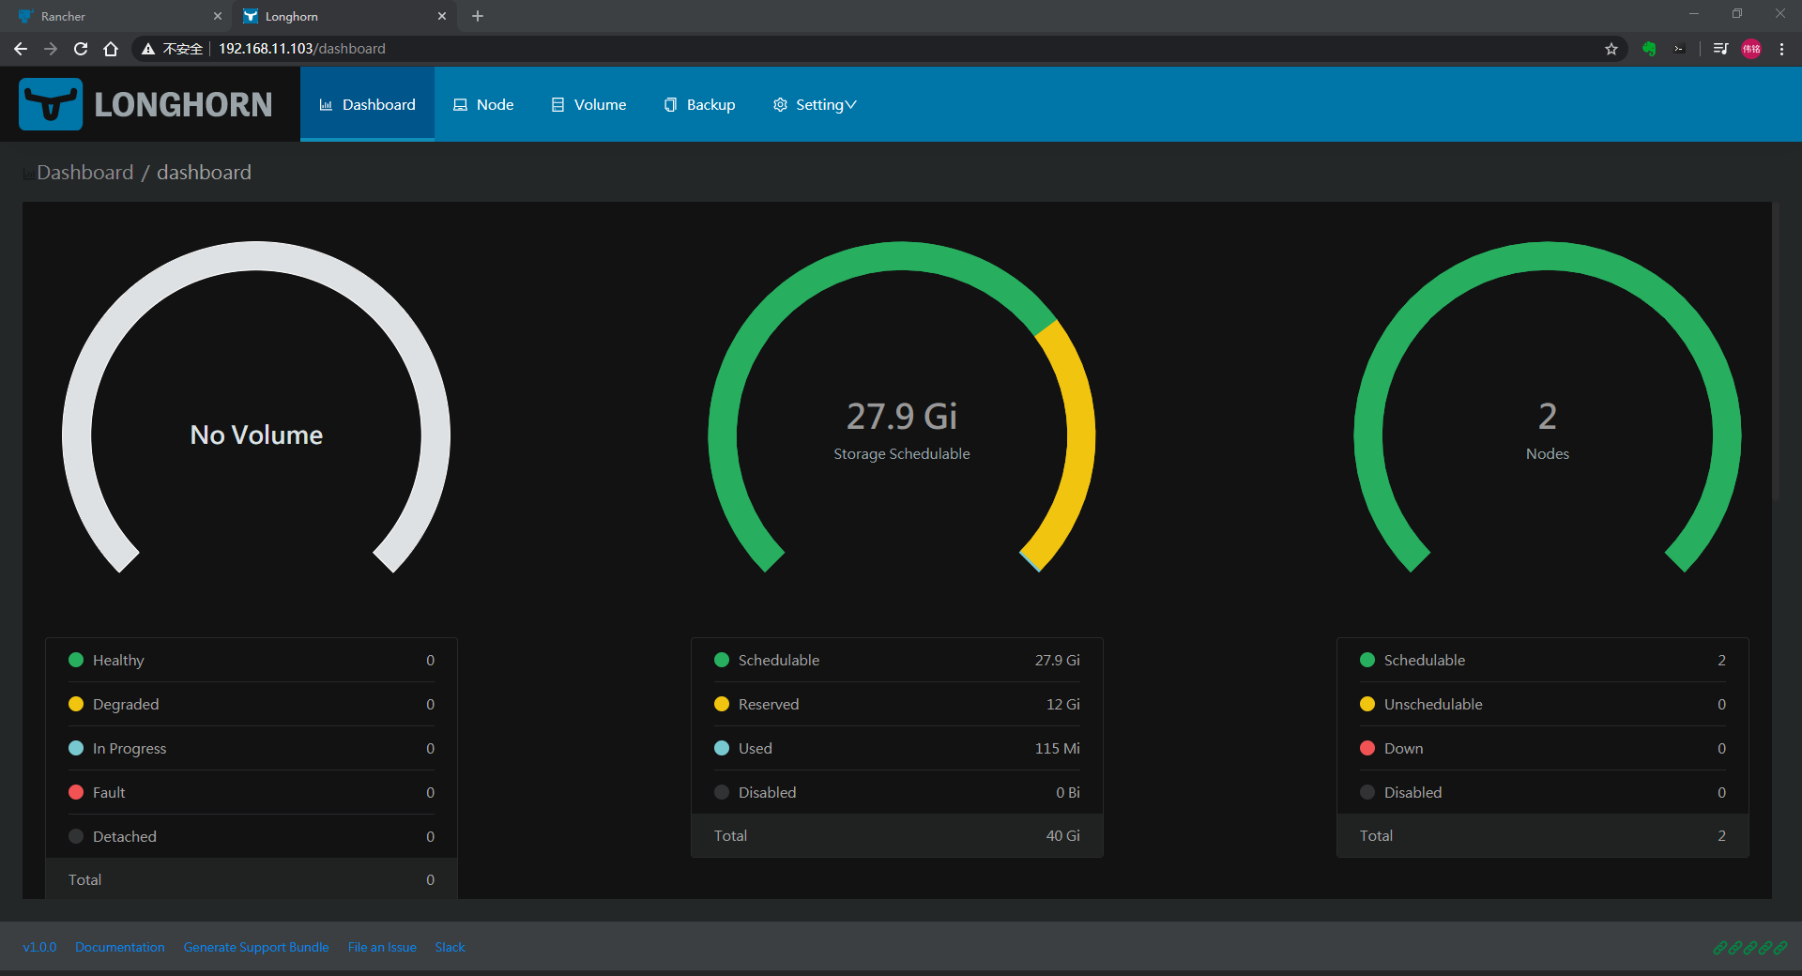Click the No Volume gauge chart
The height and width of the screenshot is (976, 1802).
(x=256, y=407)
